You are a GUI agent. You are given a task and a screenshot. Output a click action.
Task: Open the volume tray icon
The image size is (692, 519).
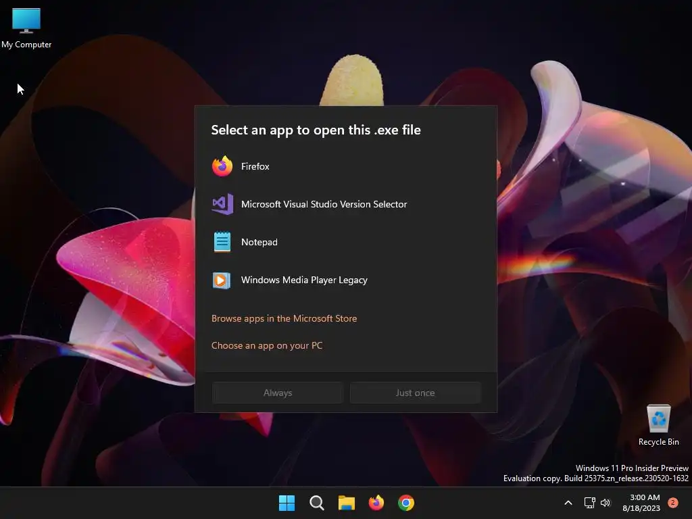coord(605,503)
